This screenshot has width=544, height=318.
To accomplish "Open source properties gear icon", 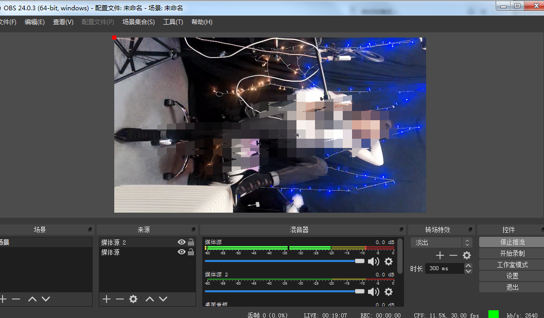I will pos(133,299).
